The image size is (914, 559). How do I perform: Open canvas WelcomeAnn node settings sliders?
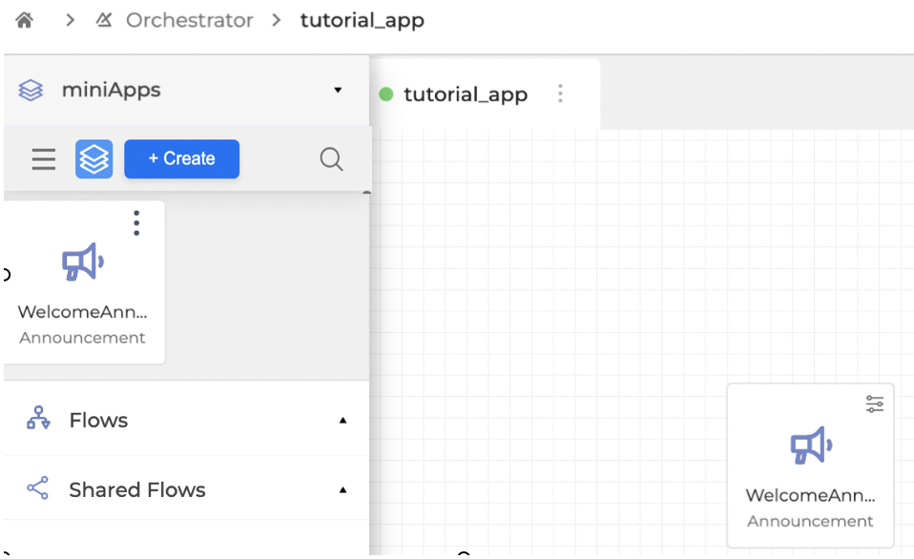point(874,404)
